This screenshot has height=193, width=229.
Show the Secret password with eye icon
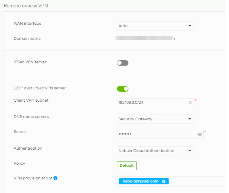tap(200, 134)
